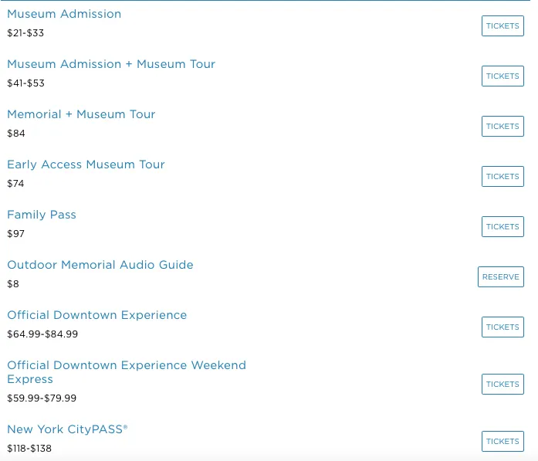Open the Museum Admission link

[64, 14]
